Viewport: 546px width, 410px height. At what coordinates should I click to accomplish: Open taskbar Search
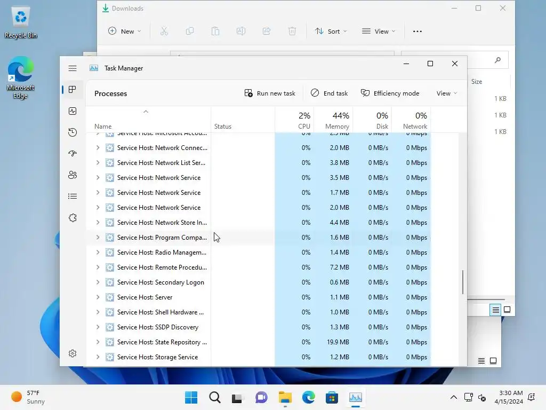[214, 397]
